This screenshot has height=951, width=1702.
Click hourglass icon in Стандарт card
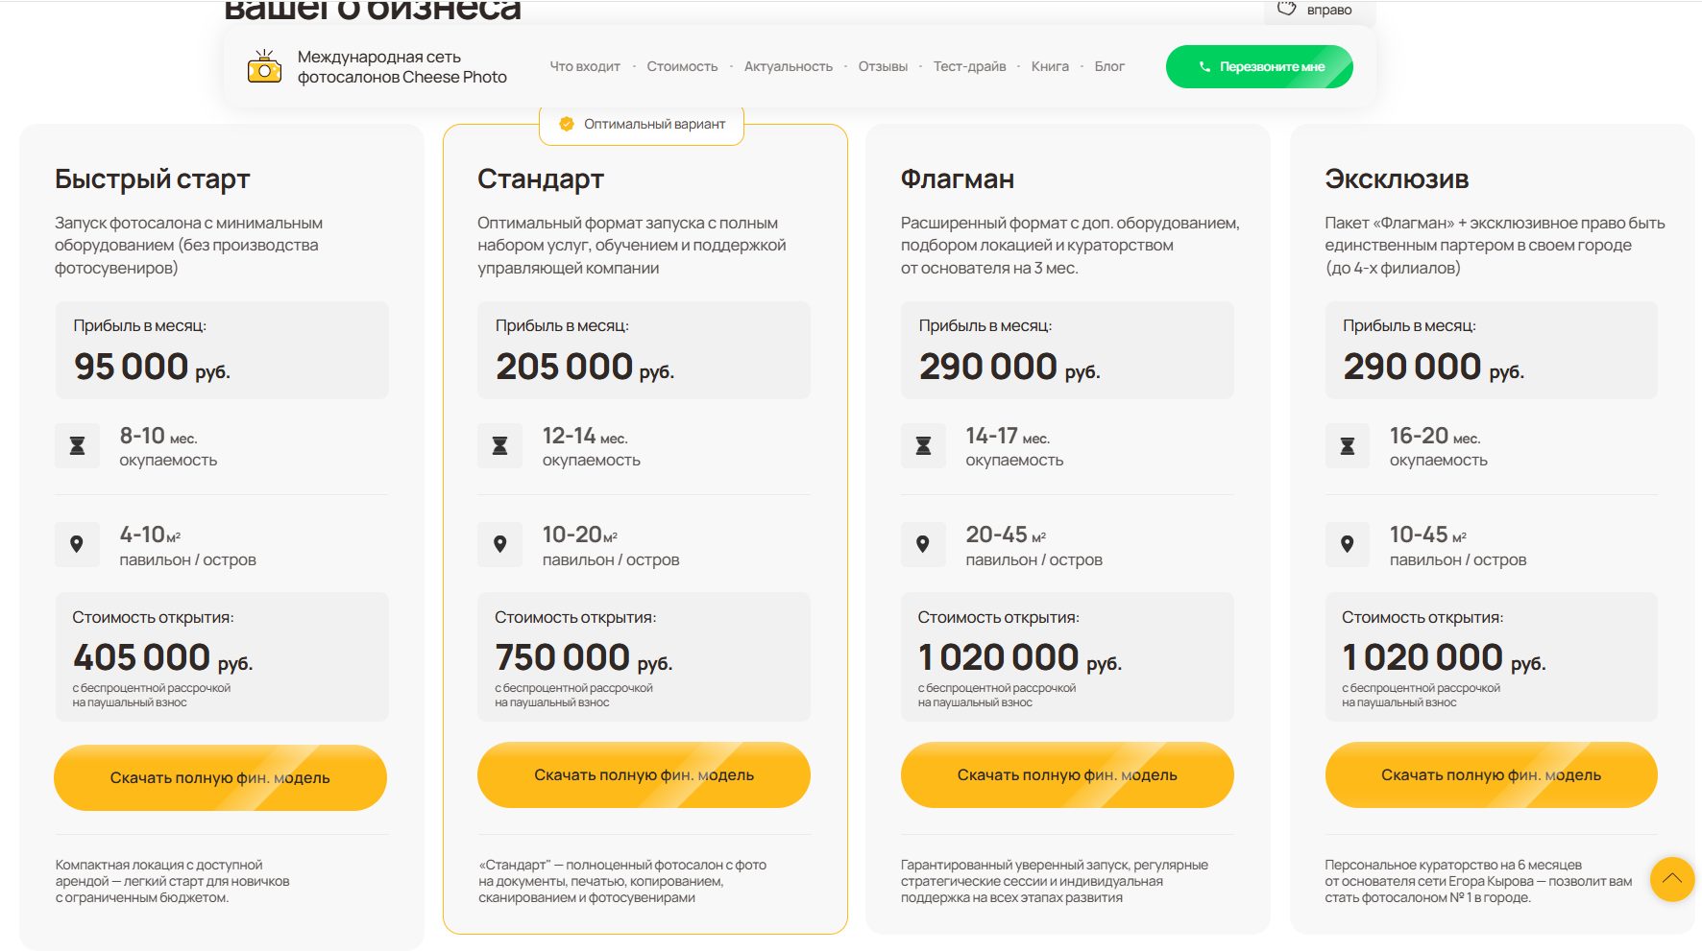click(500, 445)
